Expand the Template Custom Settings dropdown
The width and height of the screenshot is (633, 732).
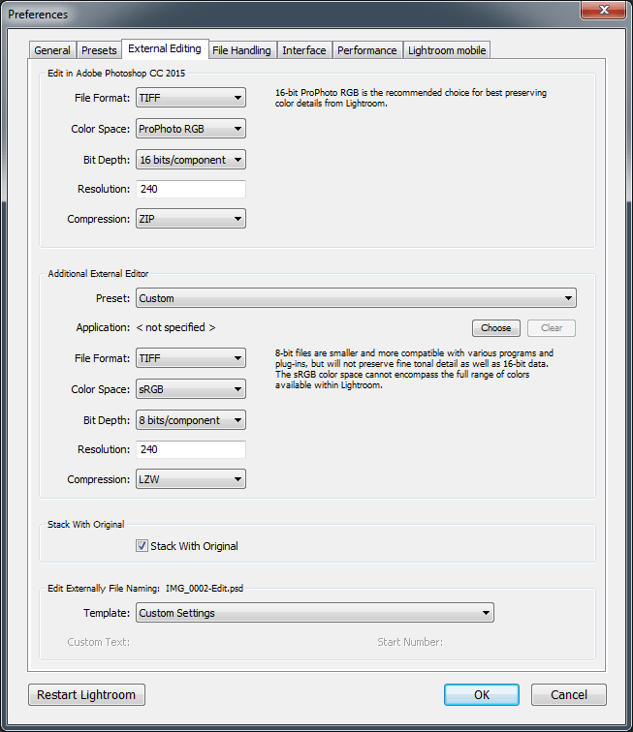315,613
